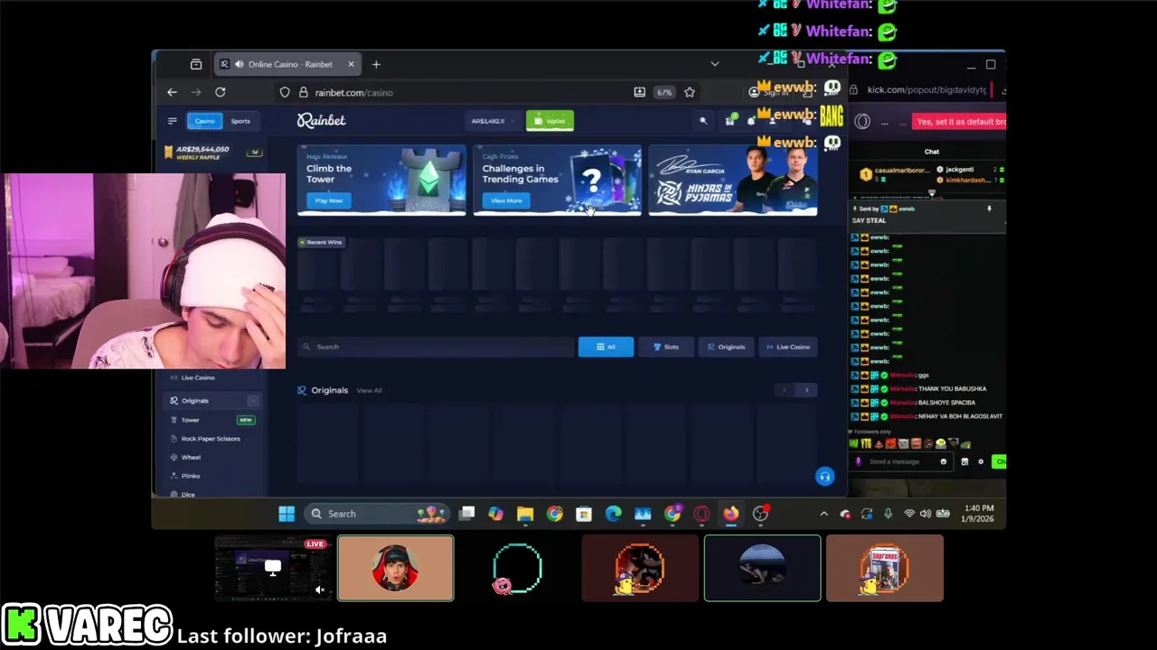Open the tab overview icon beside the tabs
The image size is (1157, 650).
click(x=196, y=64)
